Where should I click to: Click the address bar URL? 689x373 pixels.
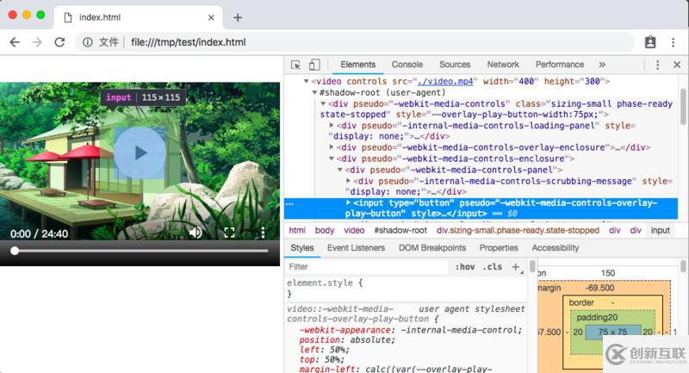188,42
